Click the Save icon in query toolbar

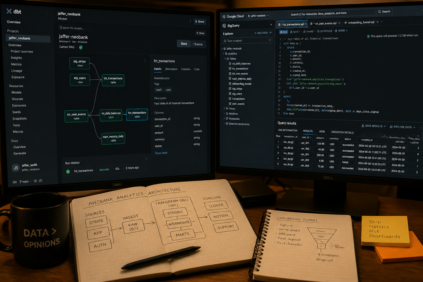(x=291, y=32)
